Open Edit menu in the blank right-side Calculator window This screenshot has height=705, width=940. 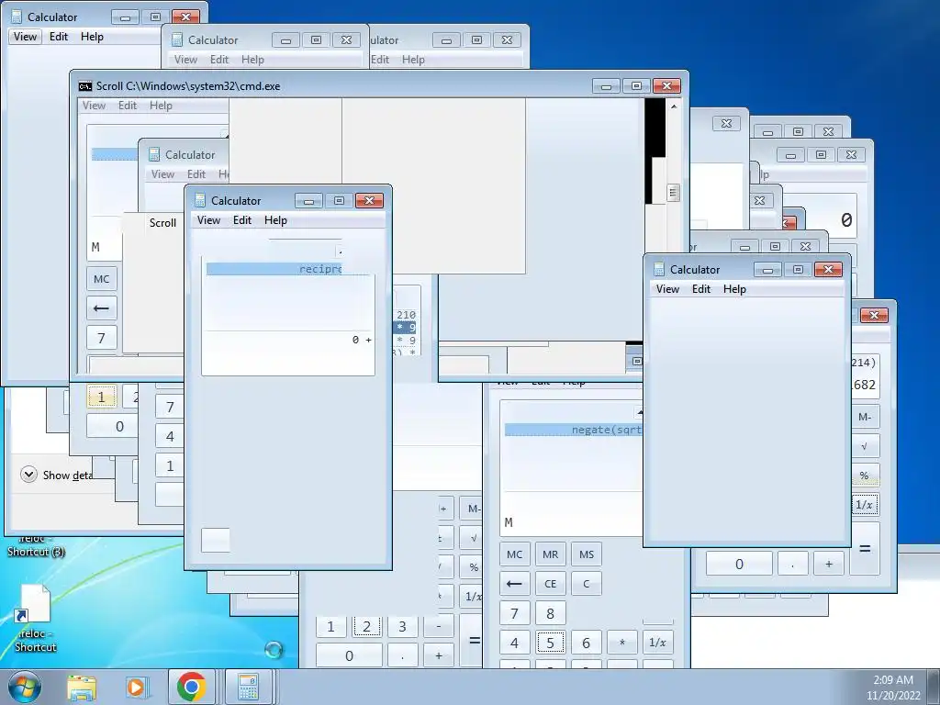[701, 289]
